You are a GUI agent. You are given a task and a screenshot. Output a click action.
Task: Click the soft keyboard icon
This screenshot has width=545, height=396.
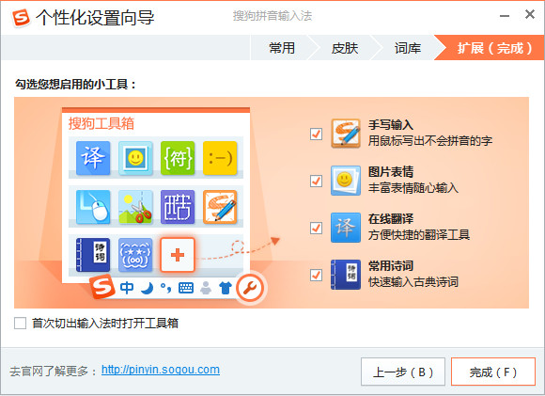186,288
